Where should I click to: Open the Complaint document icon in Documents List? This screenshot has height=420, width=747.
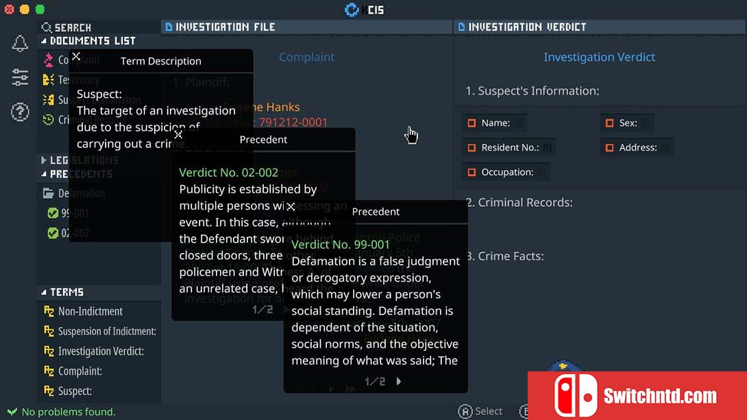click(48, 60)
